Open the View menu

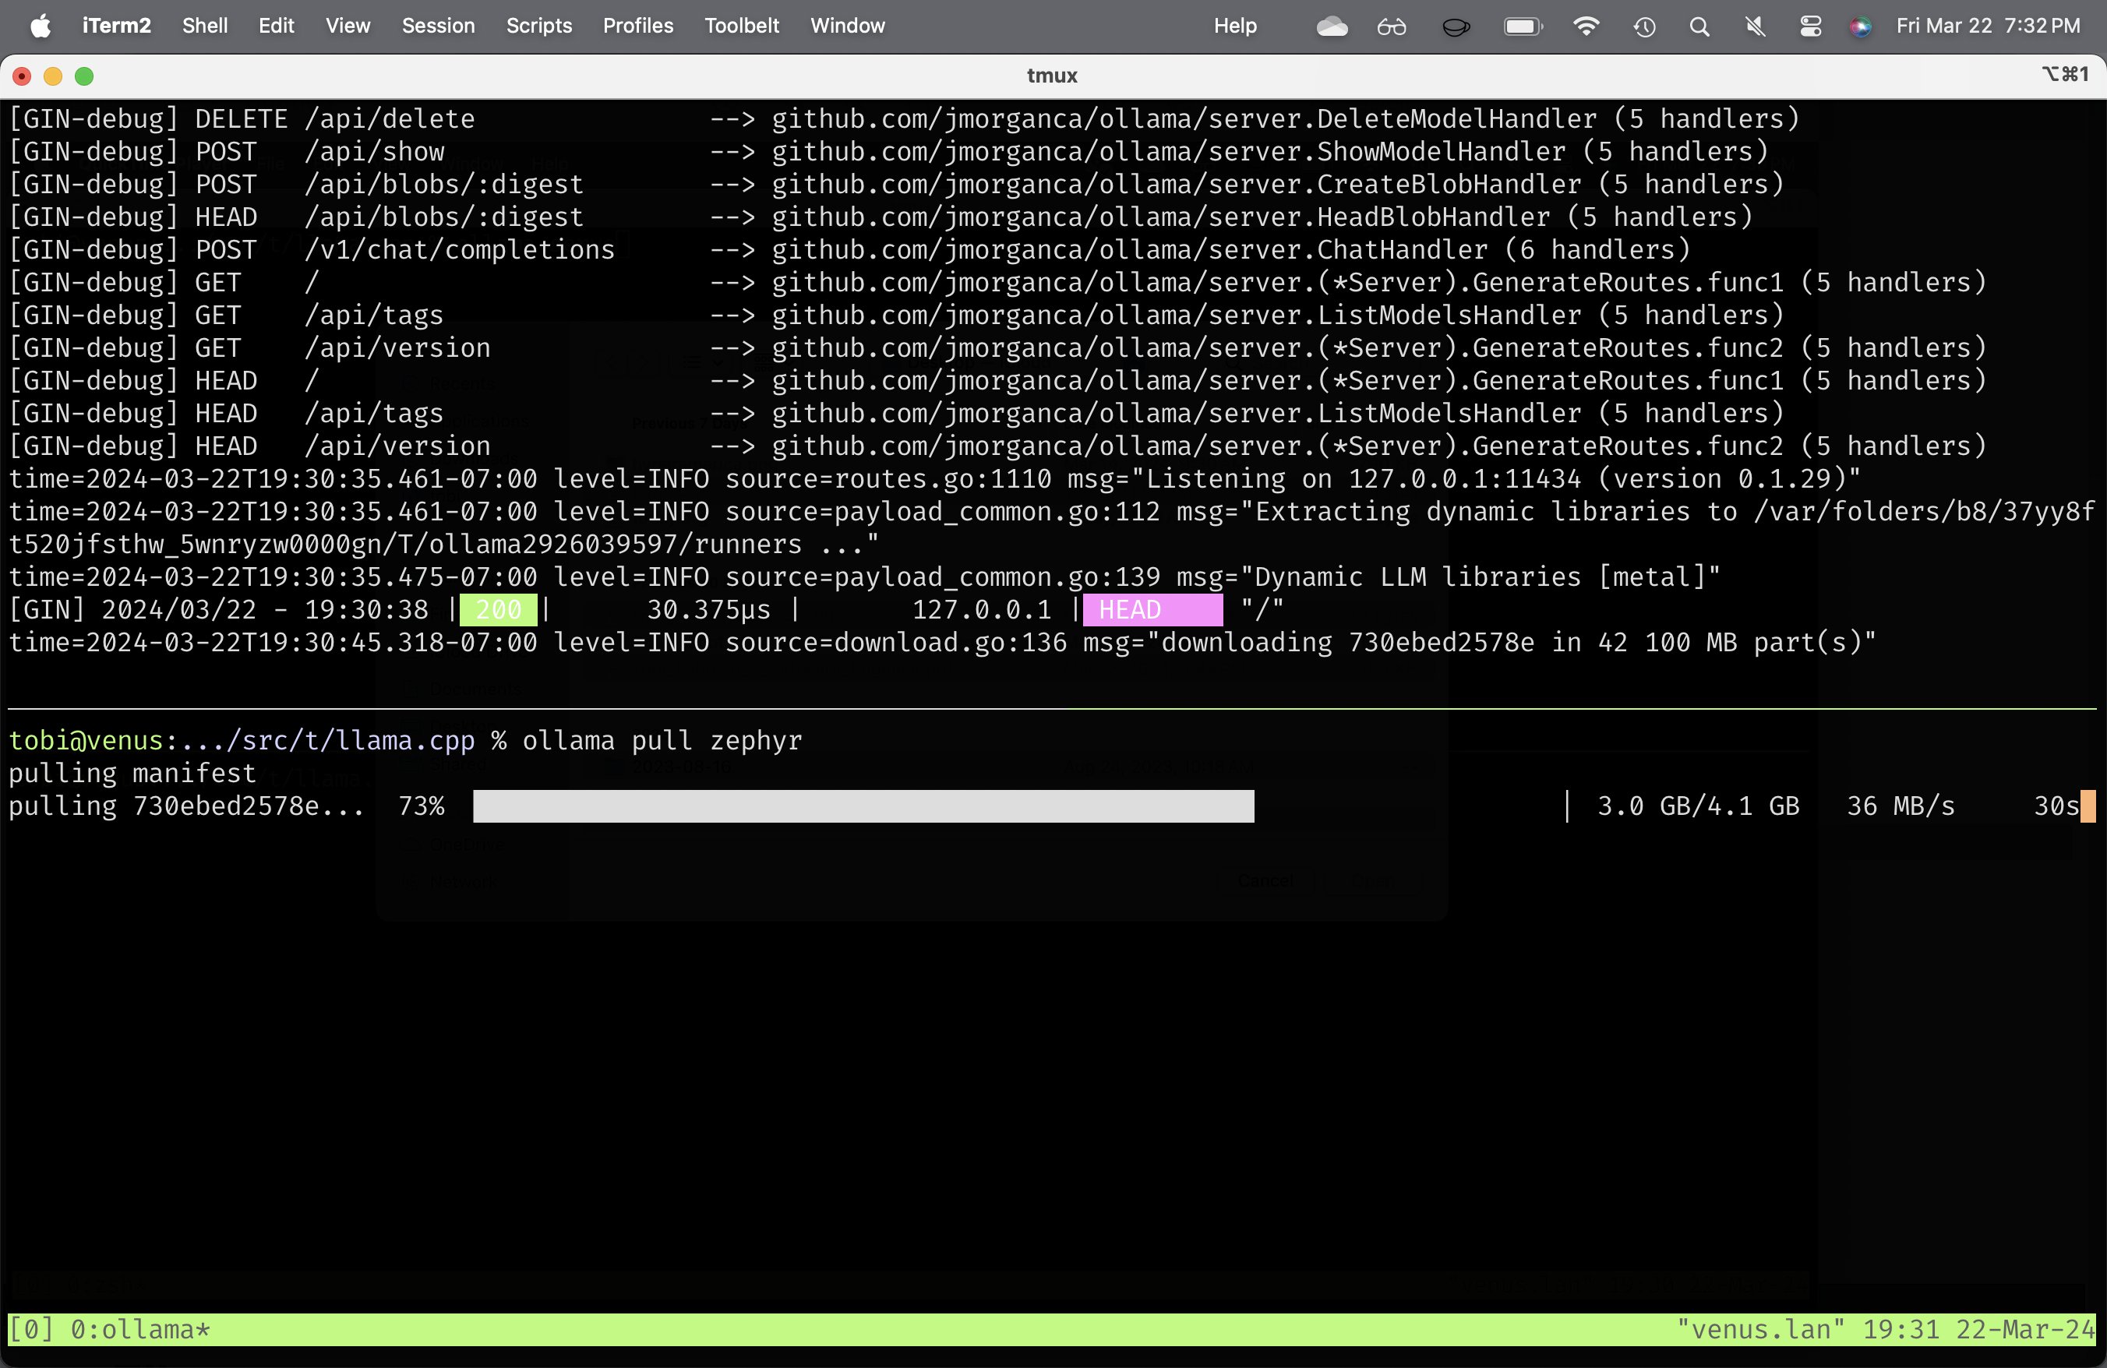coord(348,26)
